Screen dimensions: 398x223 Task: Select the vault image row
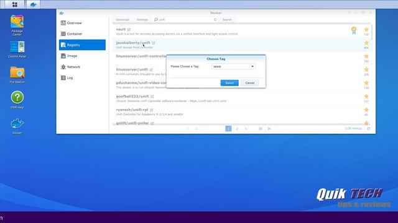pyautogui.click(x=242, y=32)
